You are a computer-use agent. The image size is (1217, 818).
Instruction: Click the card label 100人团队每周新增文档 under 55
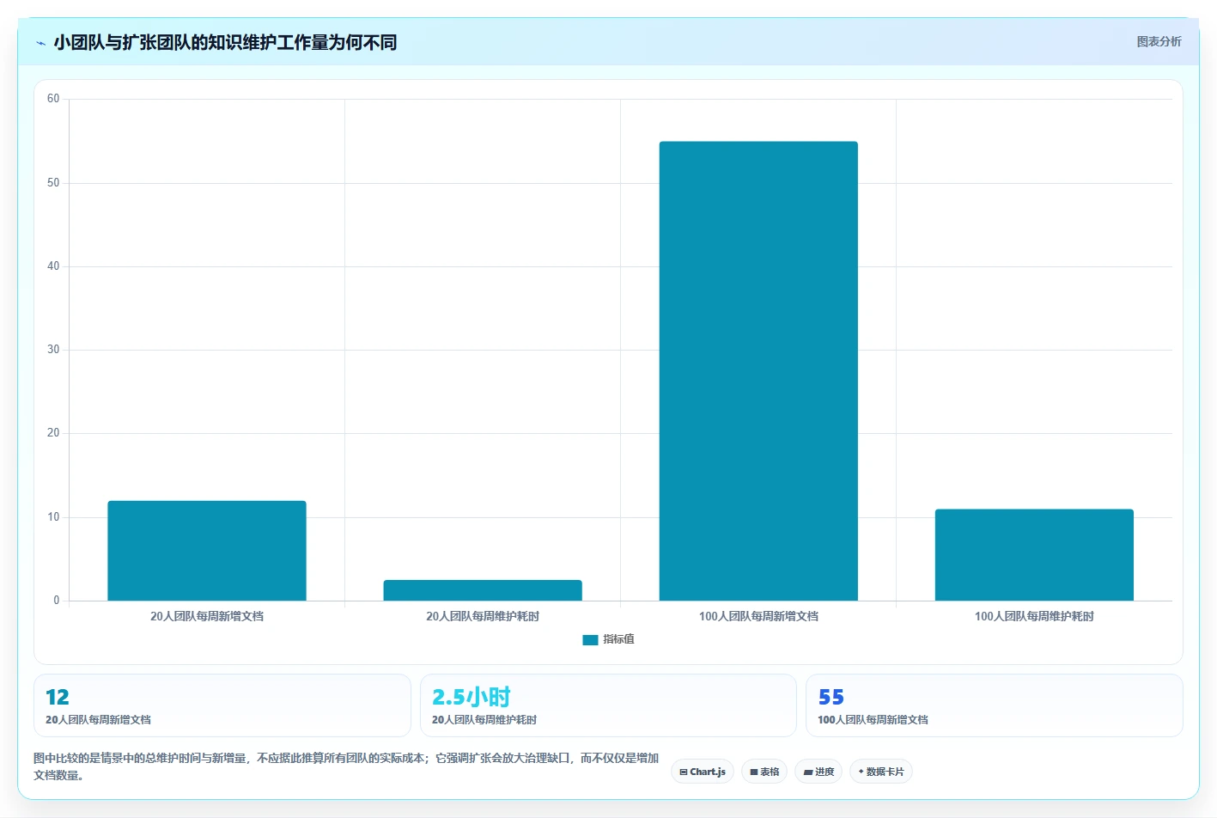[x=873, y=720]
